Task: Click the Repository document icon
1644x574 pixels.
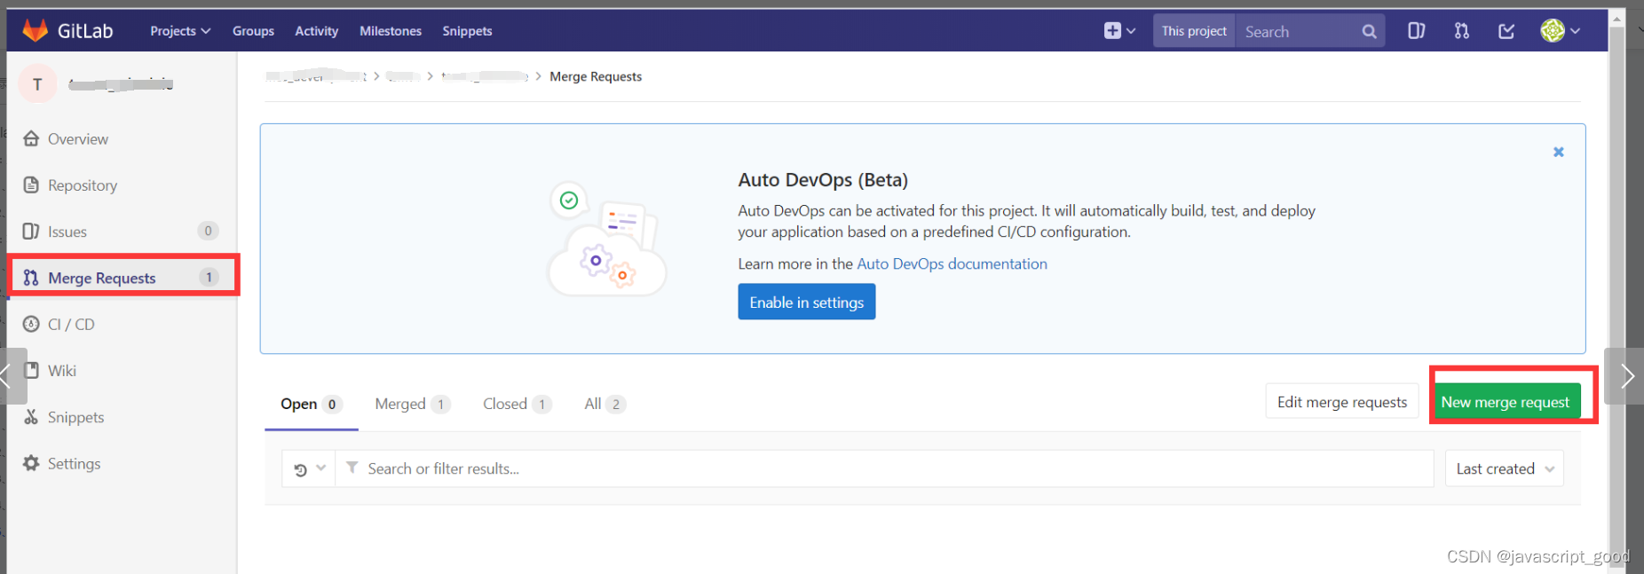Action: 31,185
